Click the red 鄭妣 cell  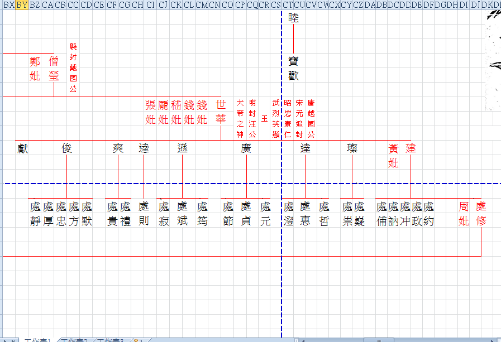pyautogui.click(x=35, y=68)
